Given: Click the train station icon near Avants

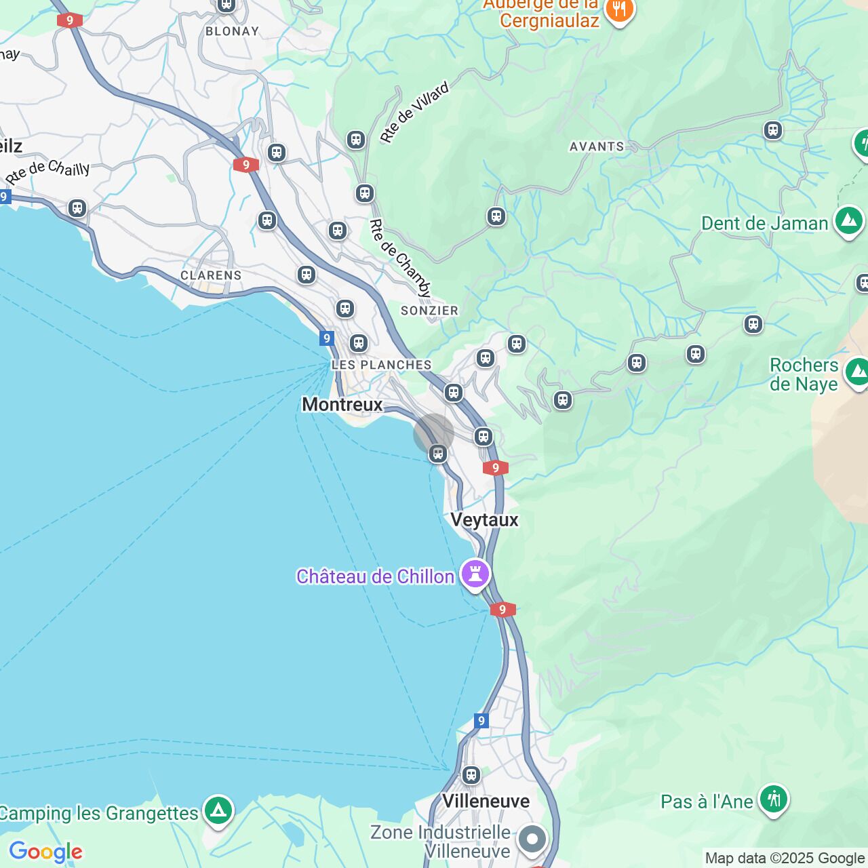Looking at the screenshot, I should (x=773, y=130).
